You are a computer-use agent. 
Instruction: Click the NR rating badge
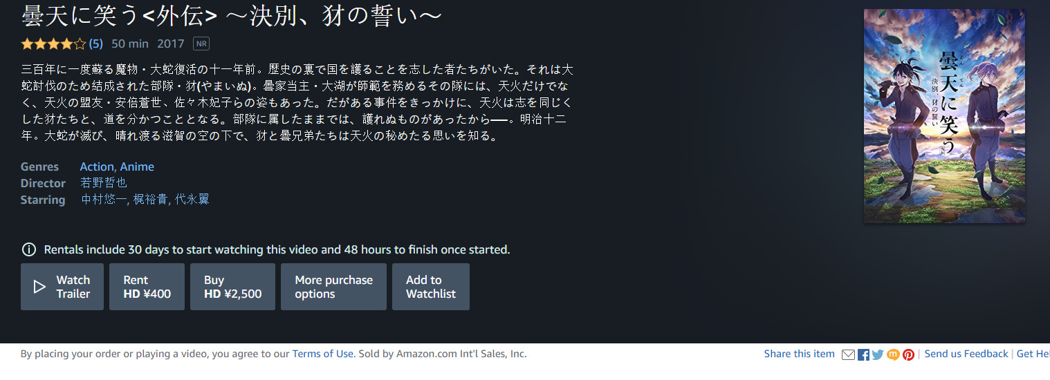pyautogui.click(x=201, y=44)
